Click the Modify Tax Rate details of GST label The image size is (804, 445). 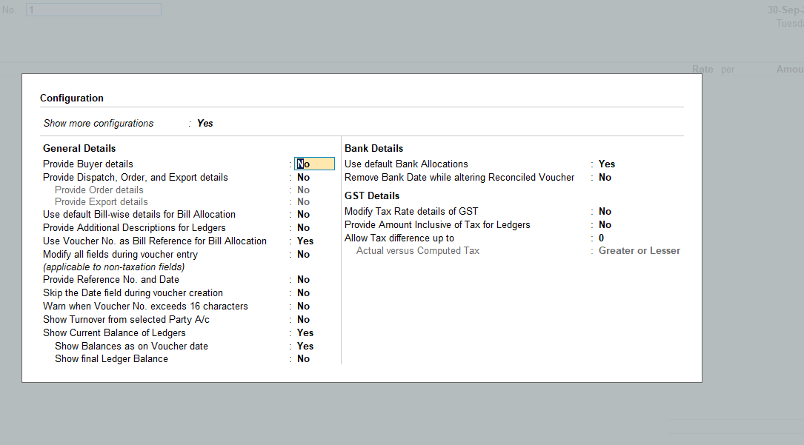(x=411, y=211)
